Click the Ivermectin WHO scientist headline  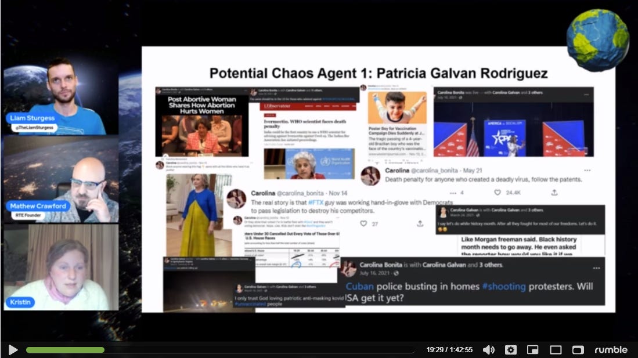[305, 124]
